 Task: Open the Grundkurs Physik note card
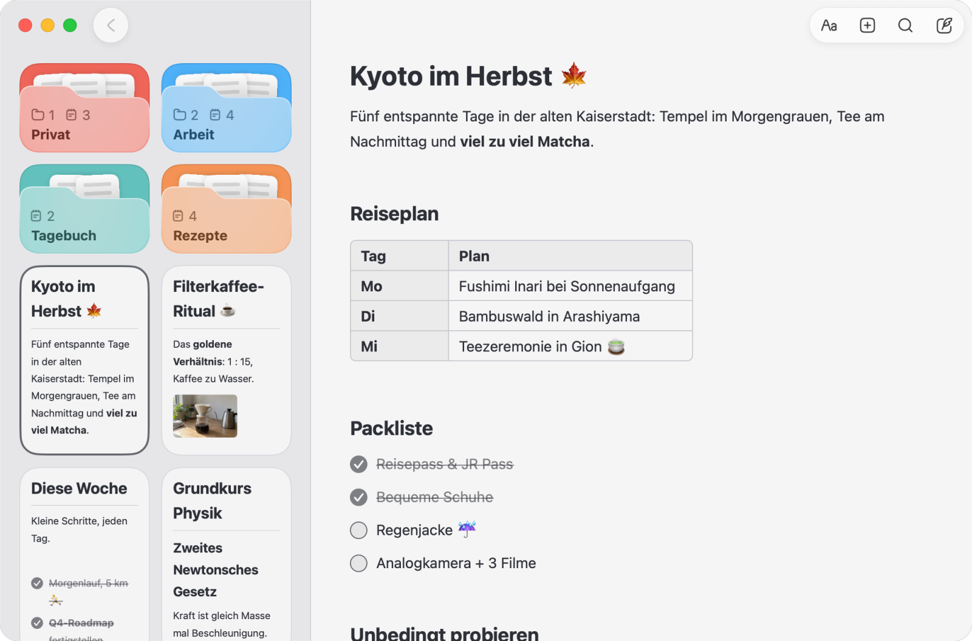pyautogui.click(x=227, y=554)
